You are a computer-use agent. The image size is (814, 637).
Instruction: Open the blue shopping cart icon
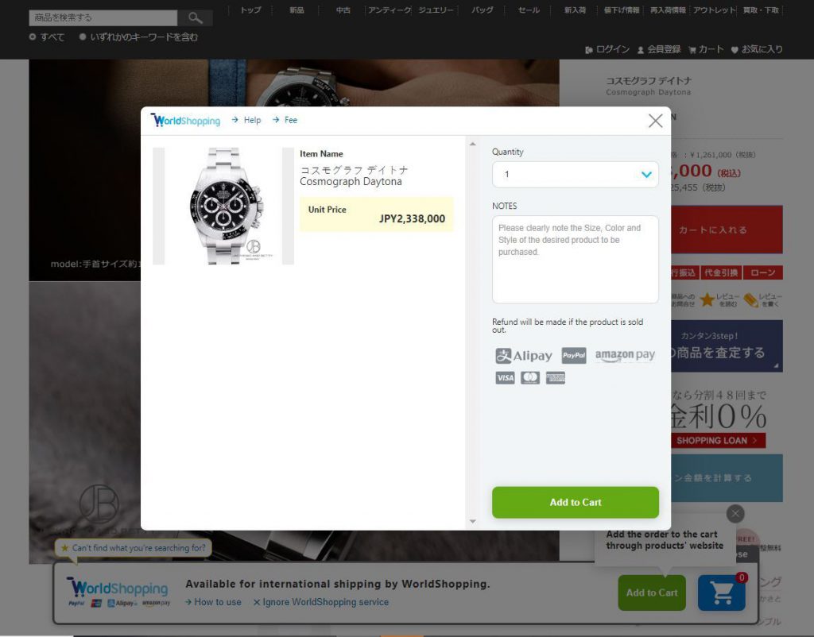click(x=722, y=593)
